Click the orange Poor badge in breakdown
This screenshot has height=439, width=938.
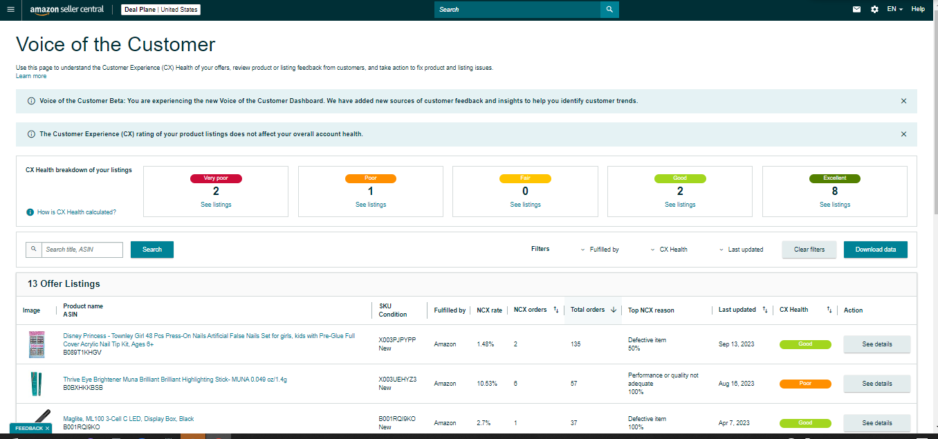(x=371, y=178)
